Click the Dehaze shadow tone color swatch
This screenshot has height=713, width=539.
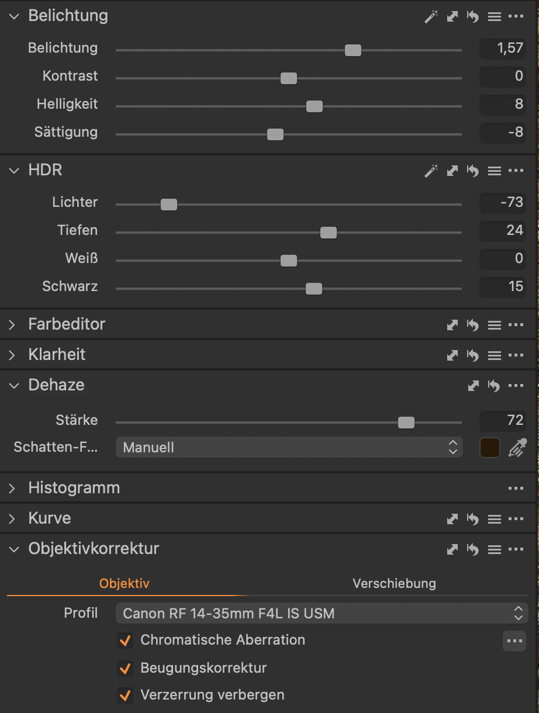point(490,448)
